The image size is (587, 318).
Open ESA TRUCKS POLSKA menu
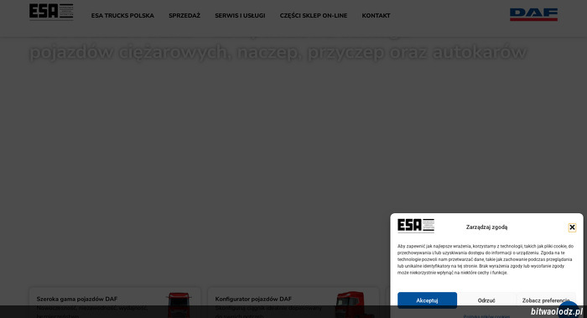pyautogui.click(x=122, y=16)
